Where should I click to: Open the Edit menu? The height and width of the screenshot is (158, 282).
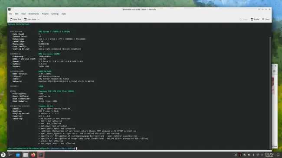tap(16, 14)
